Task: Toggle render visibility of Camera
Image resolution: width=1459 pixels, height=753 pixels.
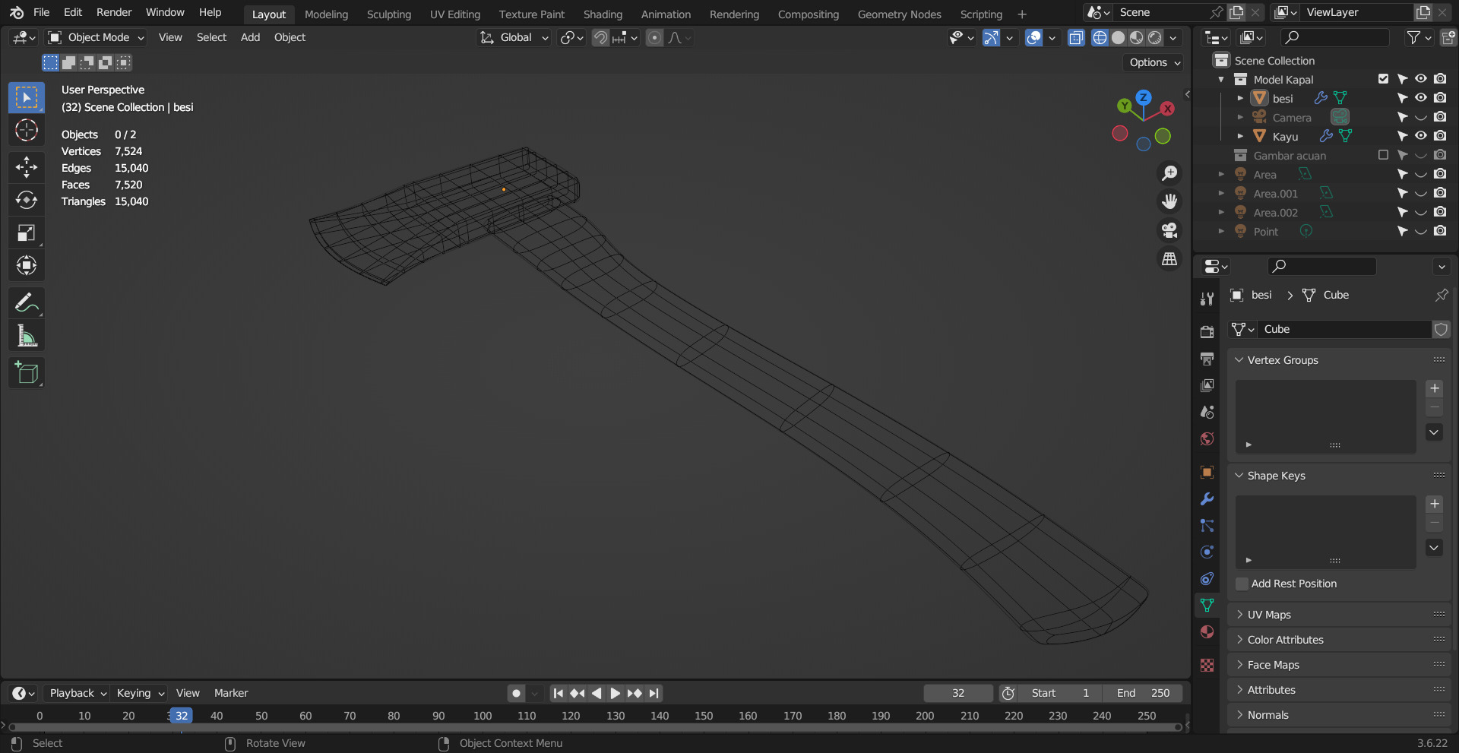Action: point(1440,117)
